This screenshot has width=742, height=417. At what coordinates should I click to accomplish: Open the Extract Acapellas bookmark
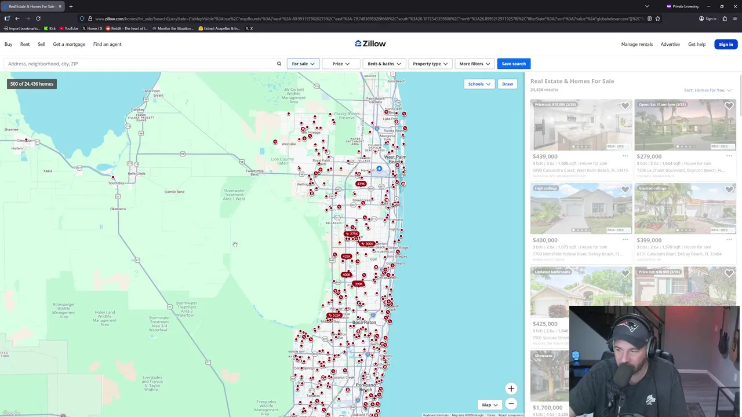point(219,28)
